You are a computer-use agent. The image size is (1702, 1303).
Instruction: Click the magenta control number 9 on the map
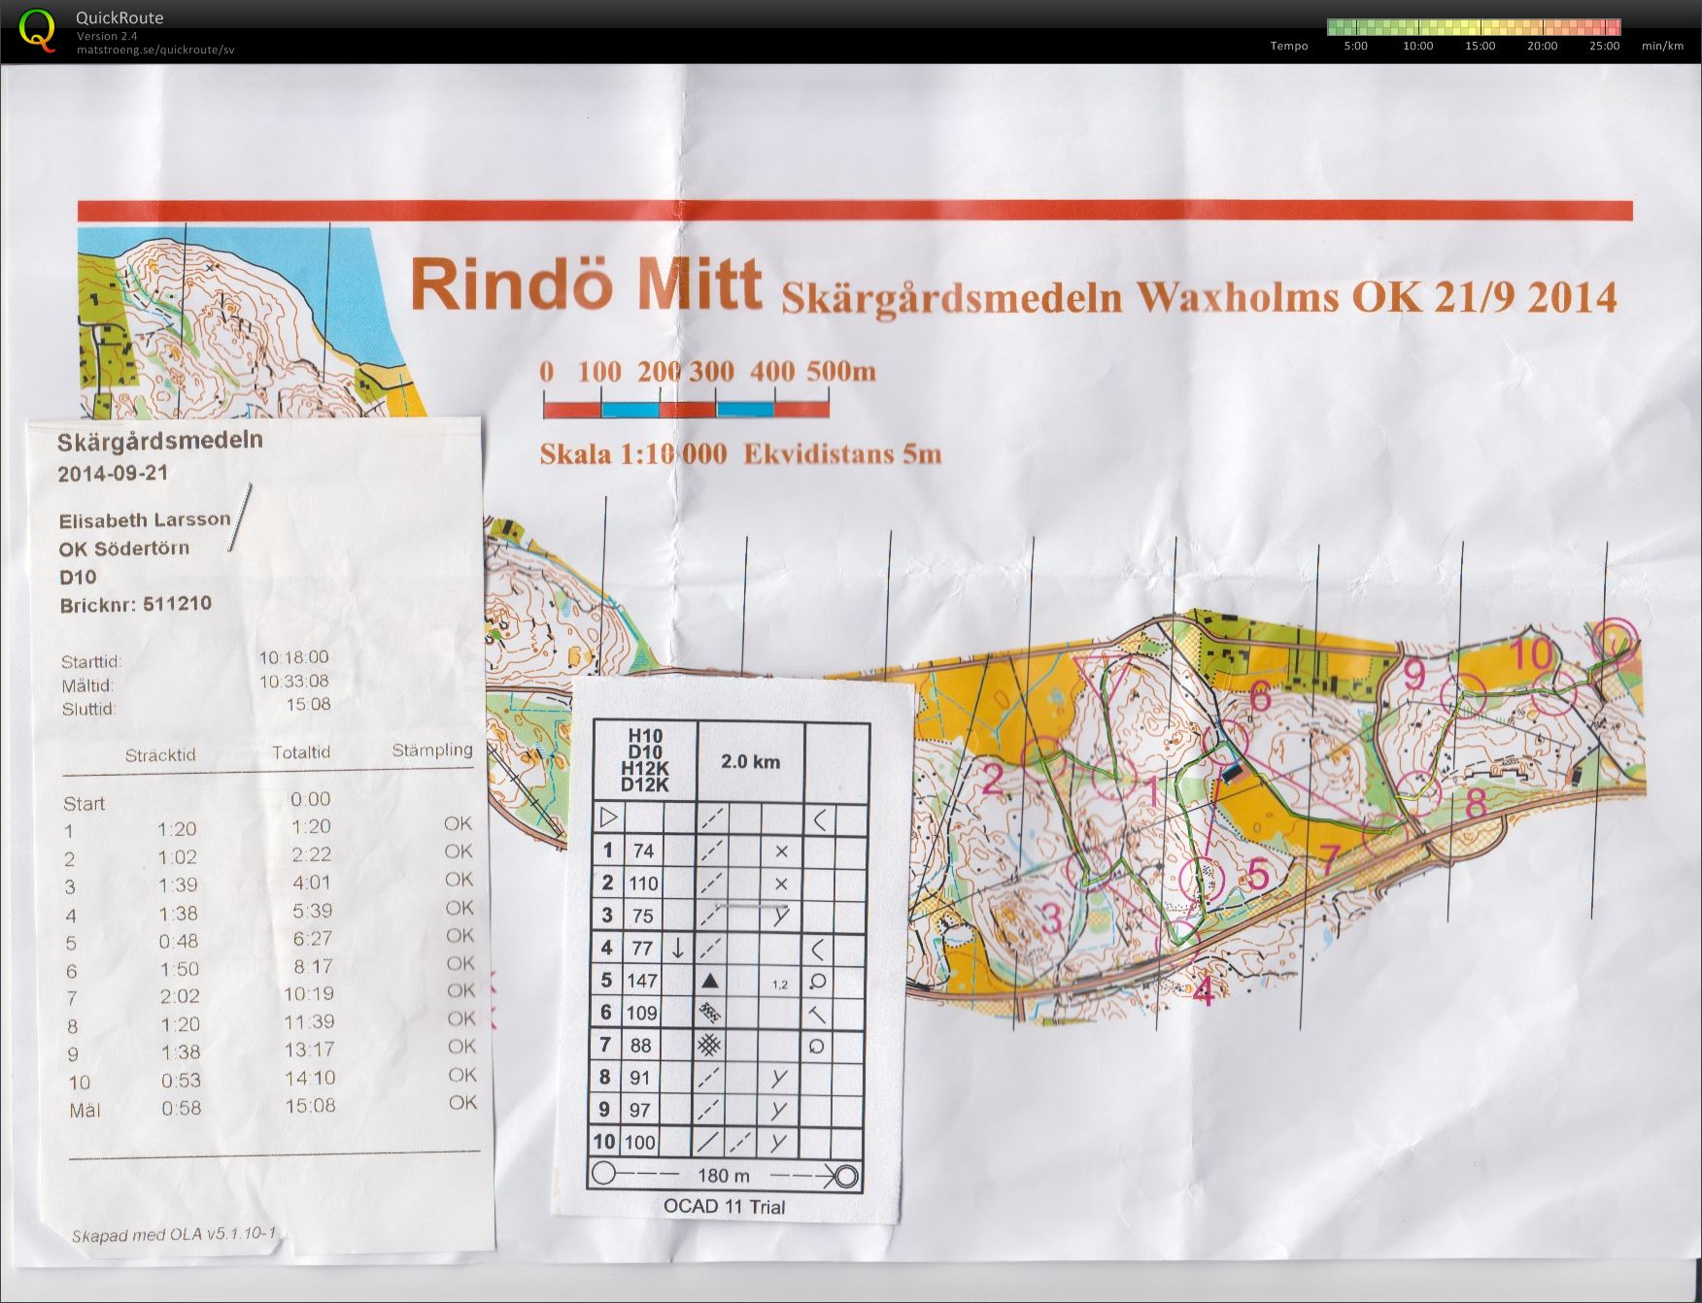(x=1414, y=674)
